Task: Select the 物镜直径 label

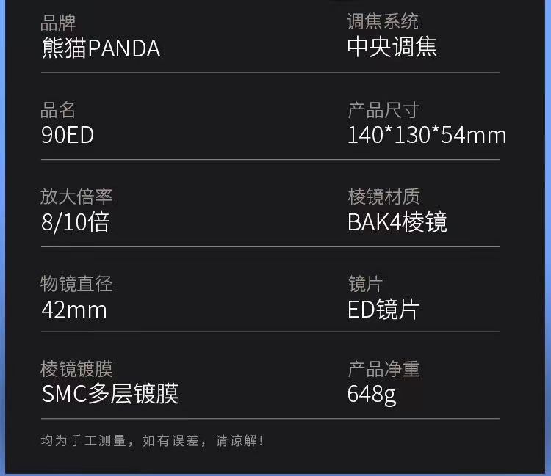Action: tap(76, 284)
